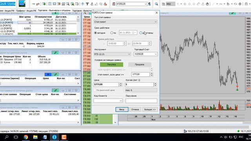Click the bold T icon in toolbar
The image size is (251, 141).
click(x=87, y=4)
